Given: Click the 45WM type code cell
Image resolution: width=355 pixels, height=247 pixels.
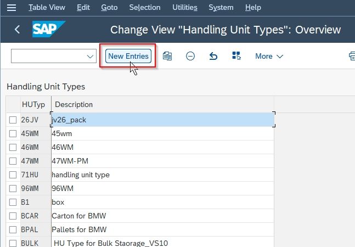Looking at the screenshot, I should pyautogui.click(x=36, y=133).
